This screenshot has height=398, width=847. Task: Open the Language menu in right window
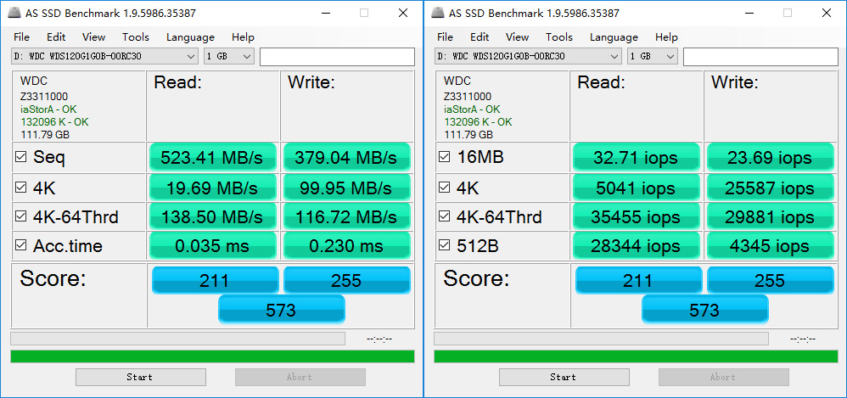[614, 37]
